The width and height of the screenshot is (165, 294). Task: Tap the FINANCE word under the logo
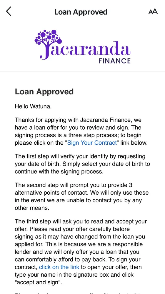[115, 61]
